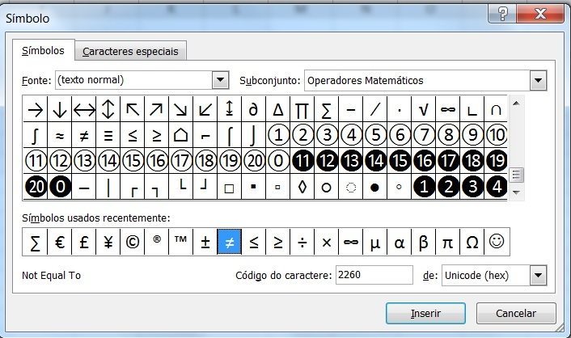
Task: Select Omega Ω in recent symbols
Action: 472,242
